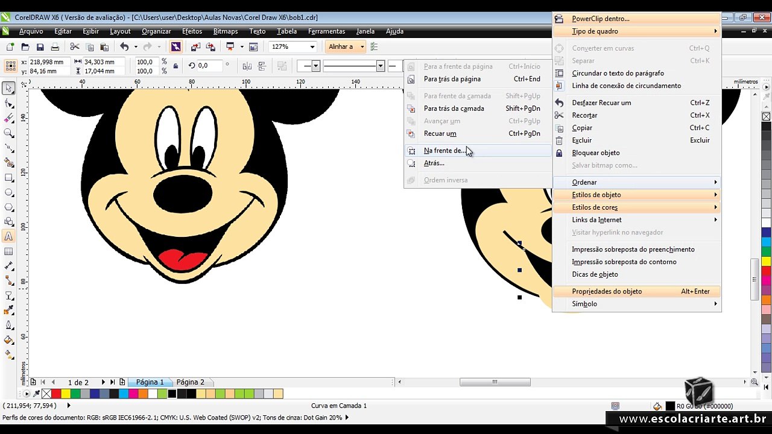Select the Ellipse tool
This screenshot has width=772, height=434.
(8, 193)
